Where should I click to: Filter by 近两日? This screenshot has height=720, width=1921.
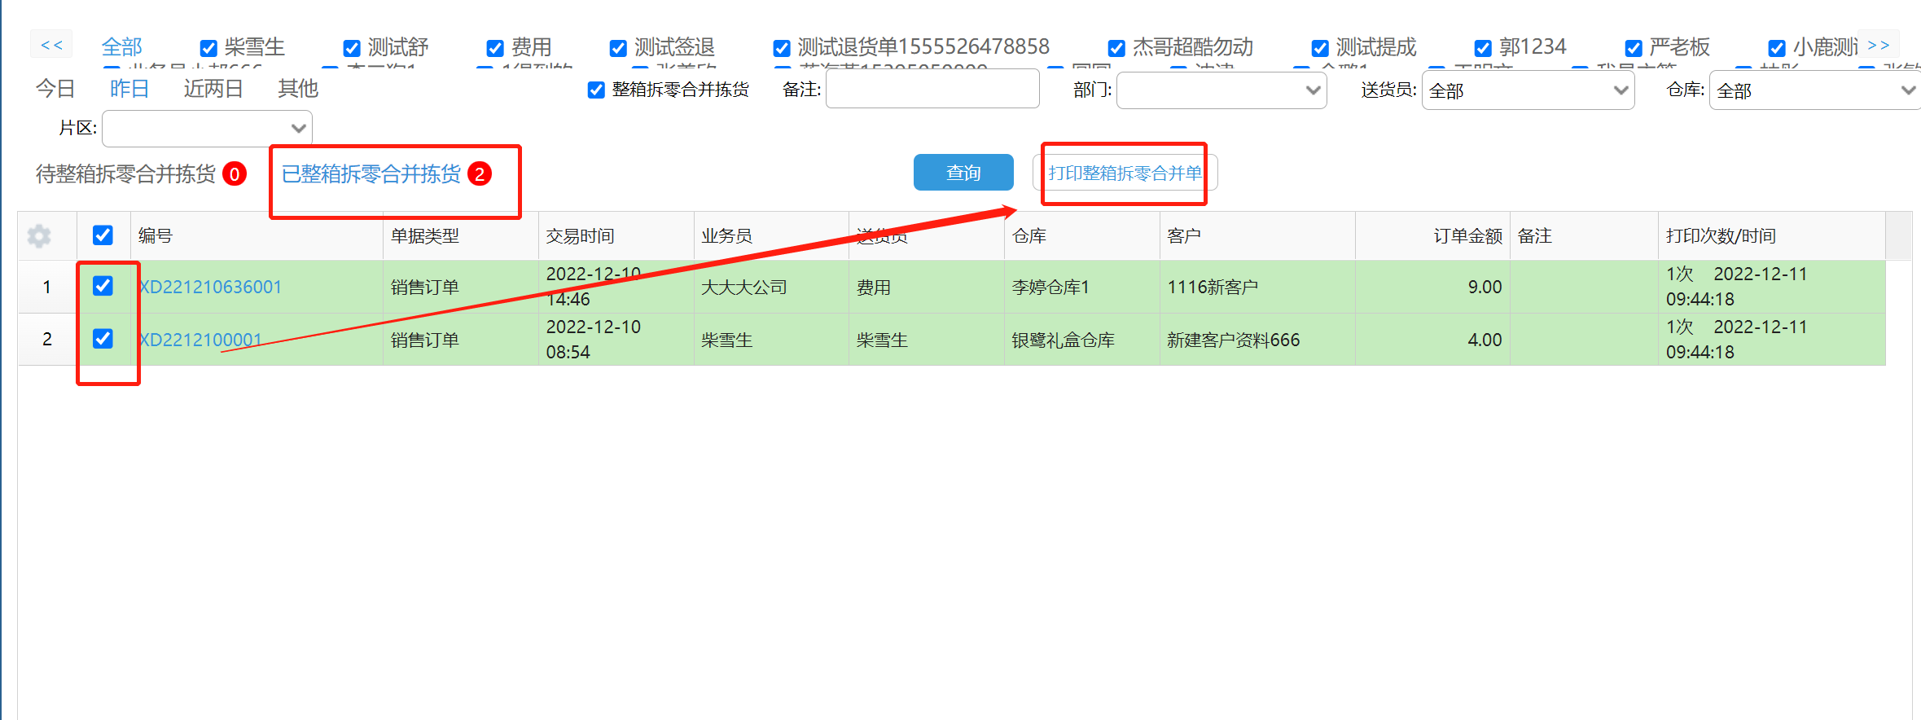(x=213, y=88)
